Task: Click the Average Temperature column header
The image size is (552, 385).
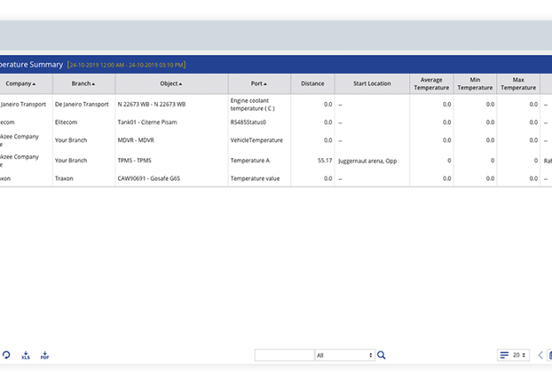Action: [431, 84]
